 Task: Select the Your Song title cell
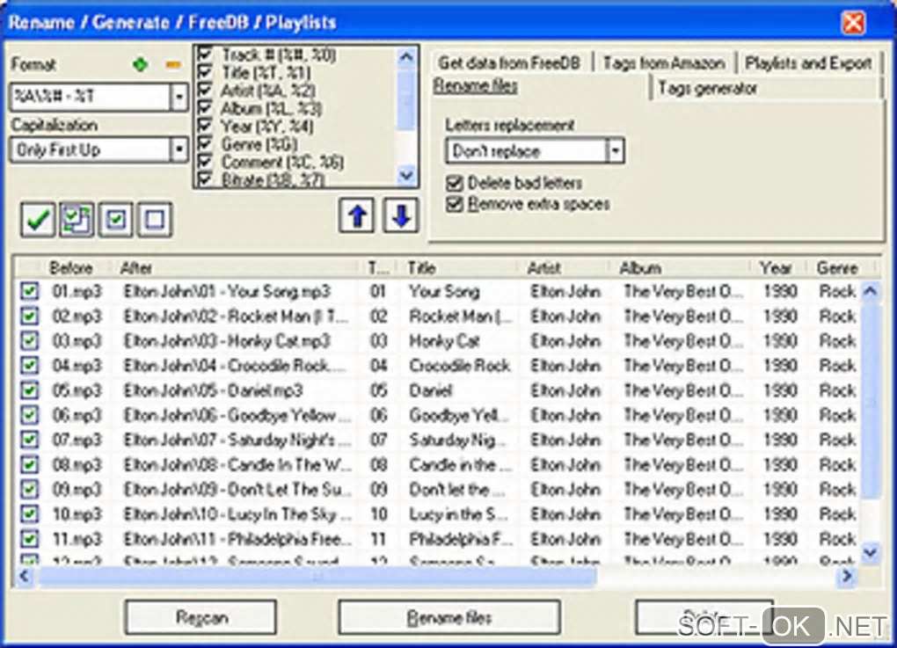[x=444, y=292]
